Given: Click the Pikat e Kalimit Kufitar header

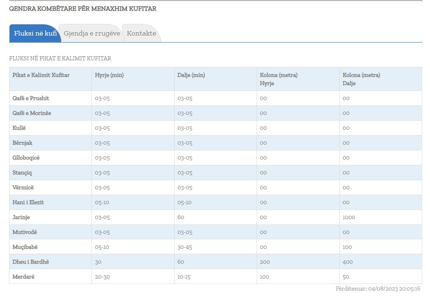Looking at the screenshot, I should 41,75.
